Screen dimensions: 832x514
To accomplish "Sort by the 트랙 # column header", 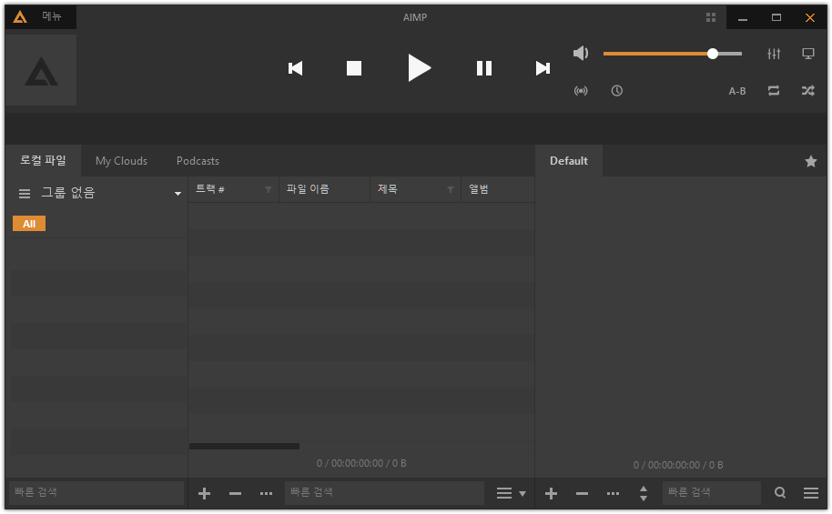I will (210, 189).
